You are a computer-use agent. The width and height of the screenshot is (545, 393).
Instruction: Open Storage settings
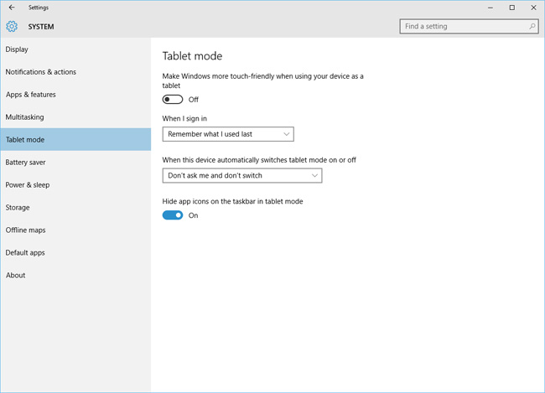pos(75,208)
